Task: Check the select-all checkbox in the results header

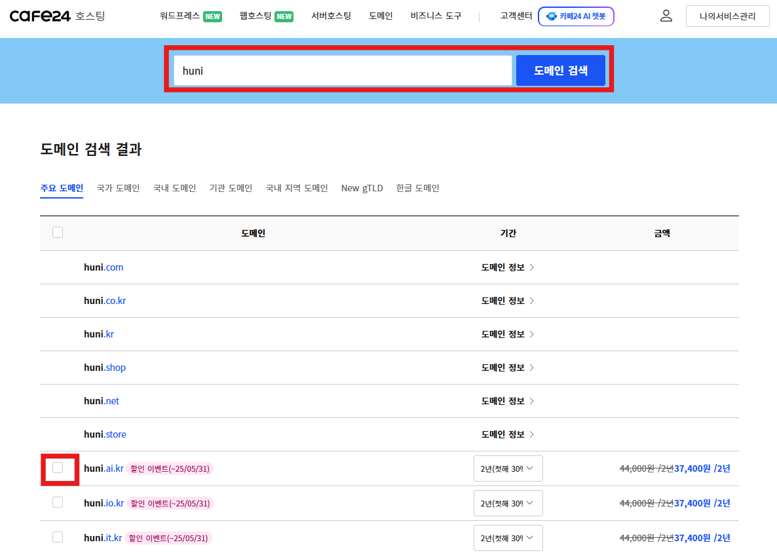Action: [x=57, y=231]
